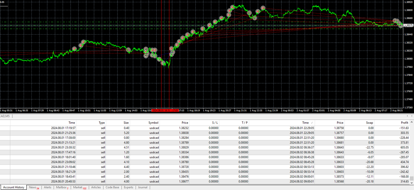414x190 pixels.
Task: Click the open price 1.38232
Action: [x=184, y=128]
